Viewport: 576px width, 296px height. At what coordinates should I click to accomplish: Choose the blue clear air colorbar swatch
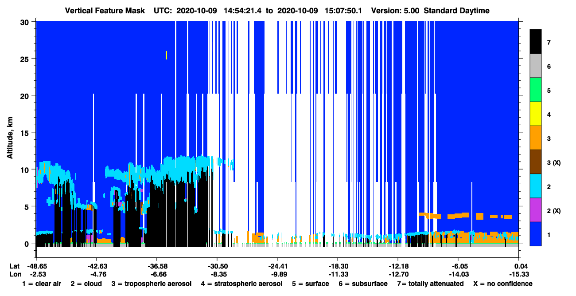click(536, 234)
